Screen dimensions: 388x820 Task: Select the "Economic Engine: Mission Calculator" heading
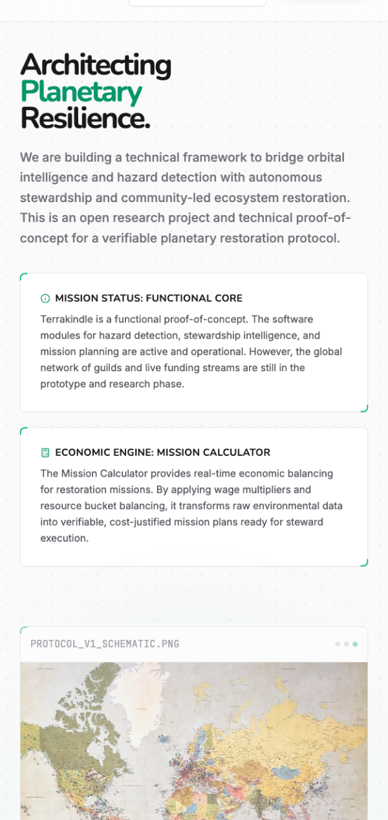point(162,453)
